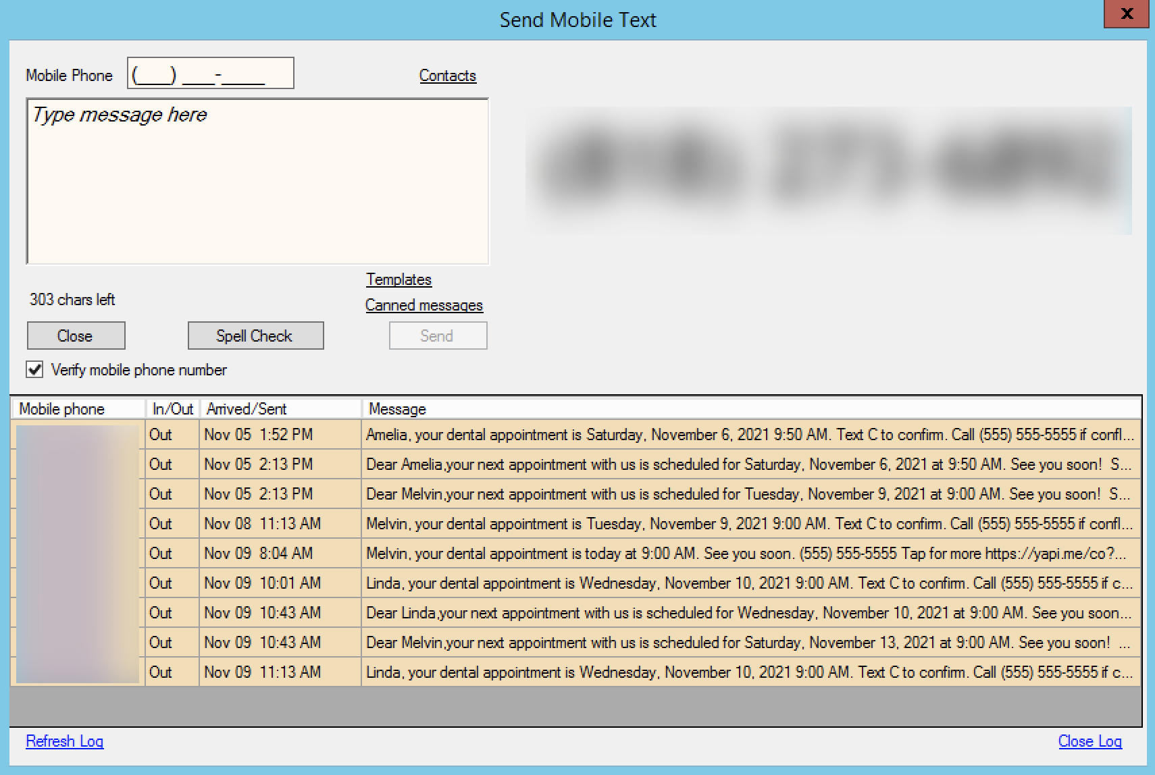Sort by Mobile phone column header
Image resolution: width=1155 pixels, height=775 pixels.
pyautogui.click(x=78, y=409)
